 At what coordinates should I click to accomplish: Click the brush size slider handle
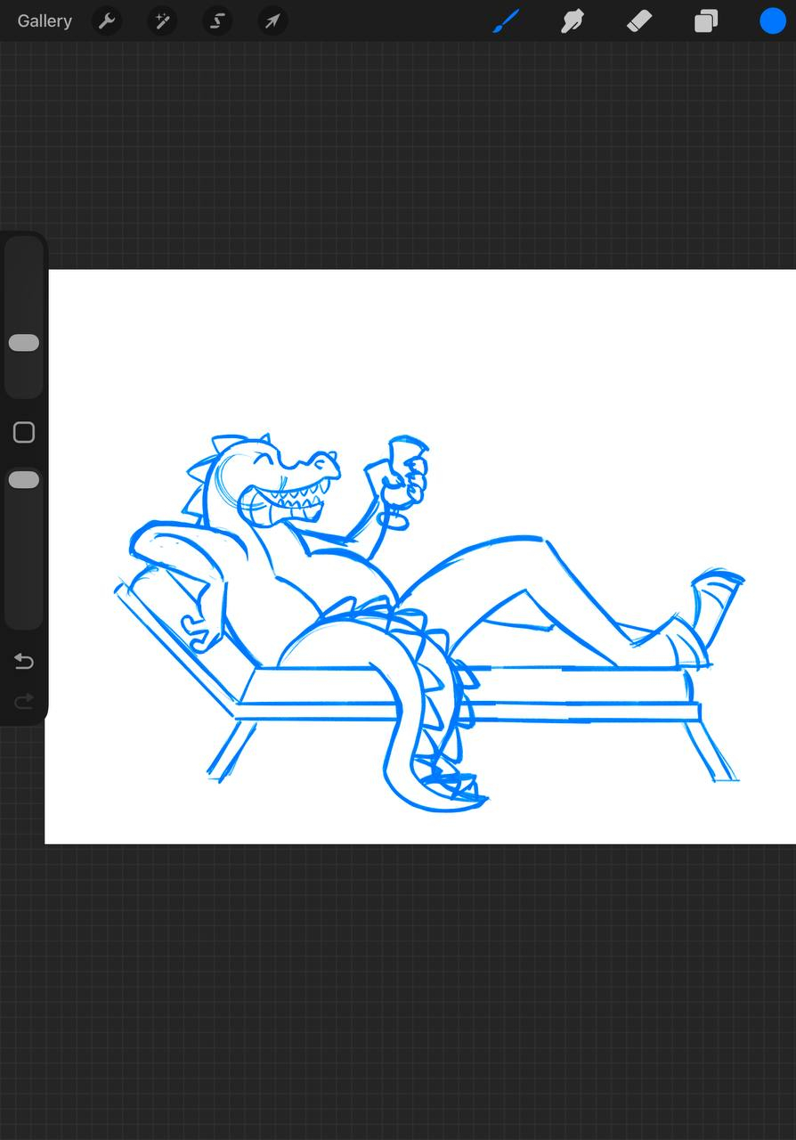point(24,343)
